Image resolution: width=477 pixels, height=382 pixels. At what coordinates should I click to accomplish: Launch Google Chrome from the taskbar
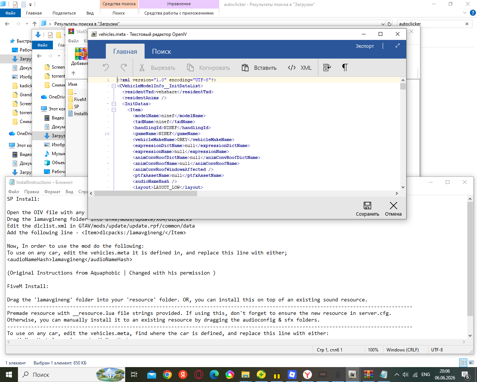[167, 375]
